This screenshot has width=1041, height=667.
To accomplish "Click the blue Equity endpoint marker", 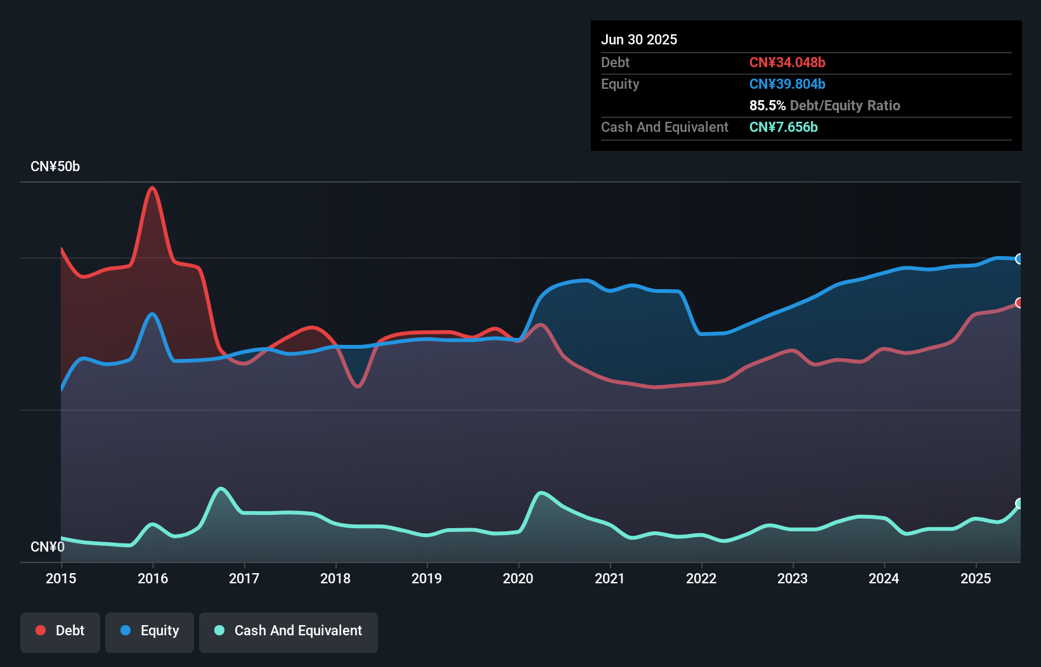I will click(x=1019, y=259).
